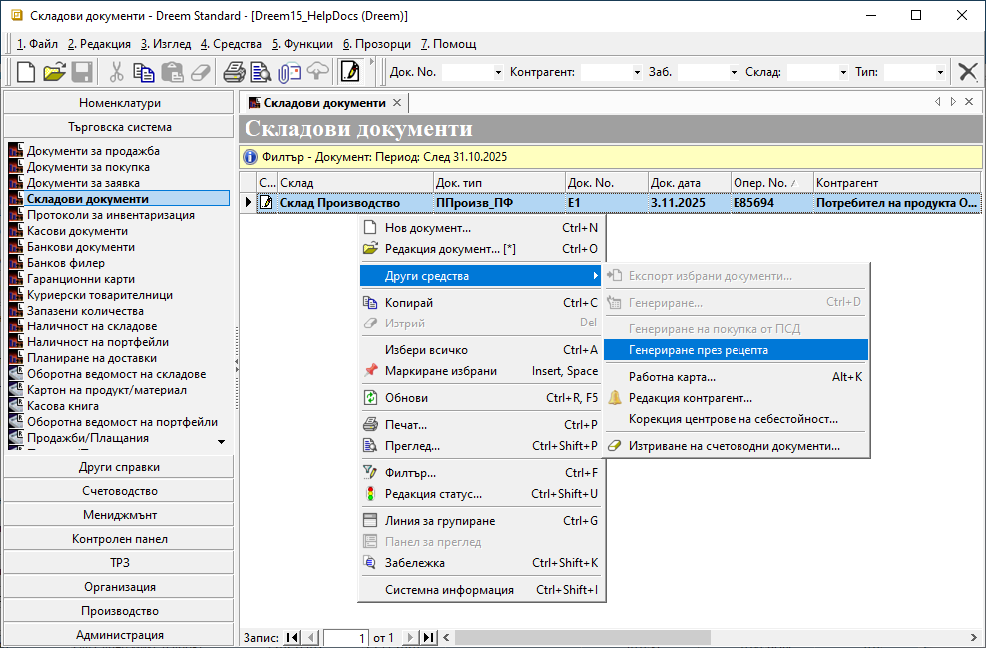Image resolution: width=986 pixels, height=648 pixels.
Task: Click the New document toolbar icon
Action: [x=26, y=72]
